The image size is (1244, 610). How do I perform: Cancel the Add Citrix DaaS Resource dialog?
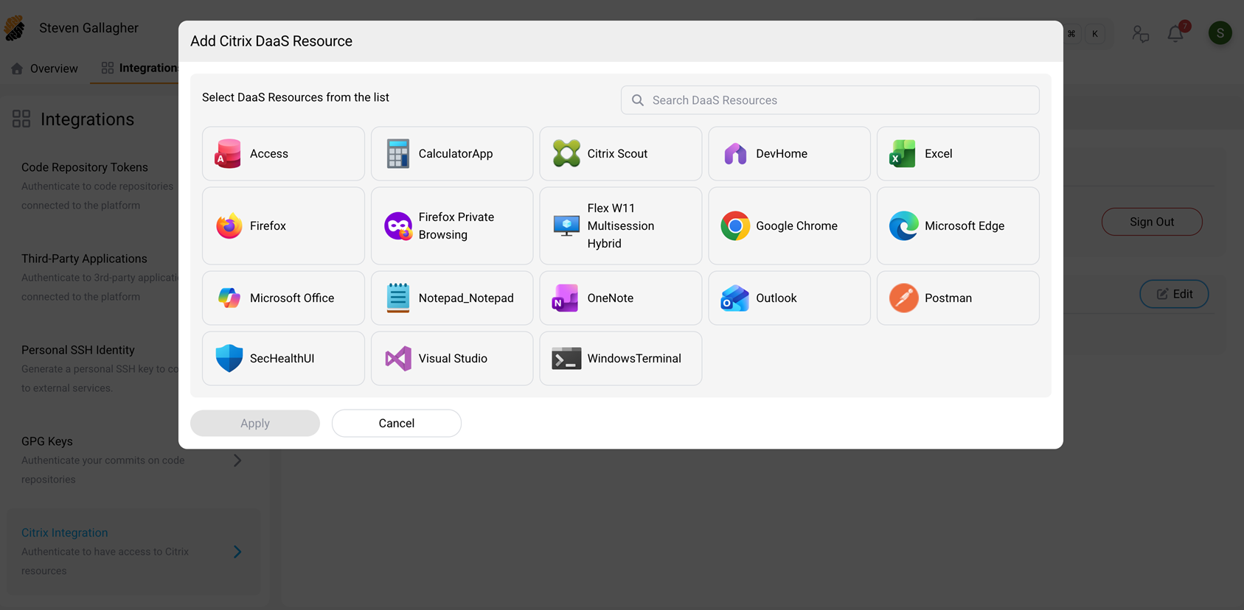(397, 424)
